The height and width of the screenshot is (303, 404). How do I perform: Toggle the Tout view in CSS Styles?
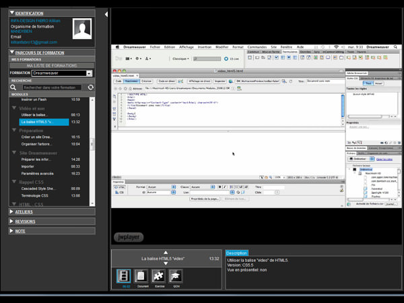click(x=368, y=83)
